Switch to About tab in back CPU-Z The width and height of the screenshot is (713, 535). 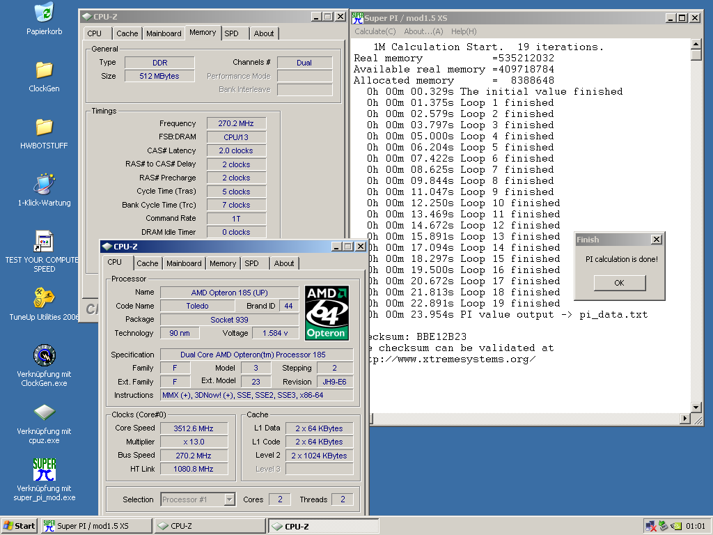(x=264, y=33)
